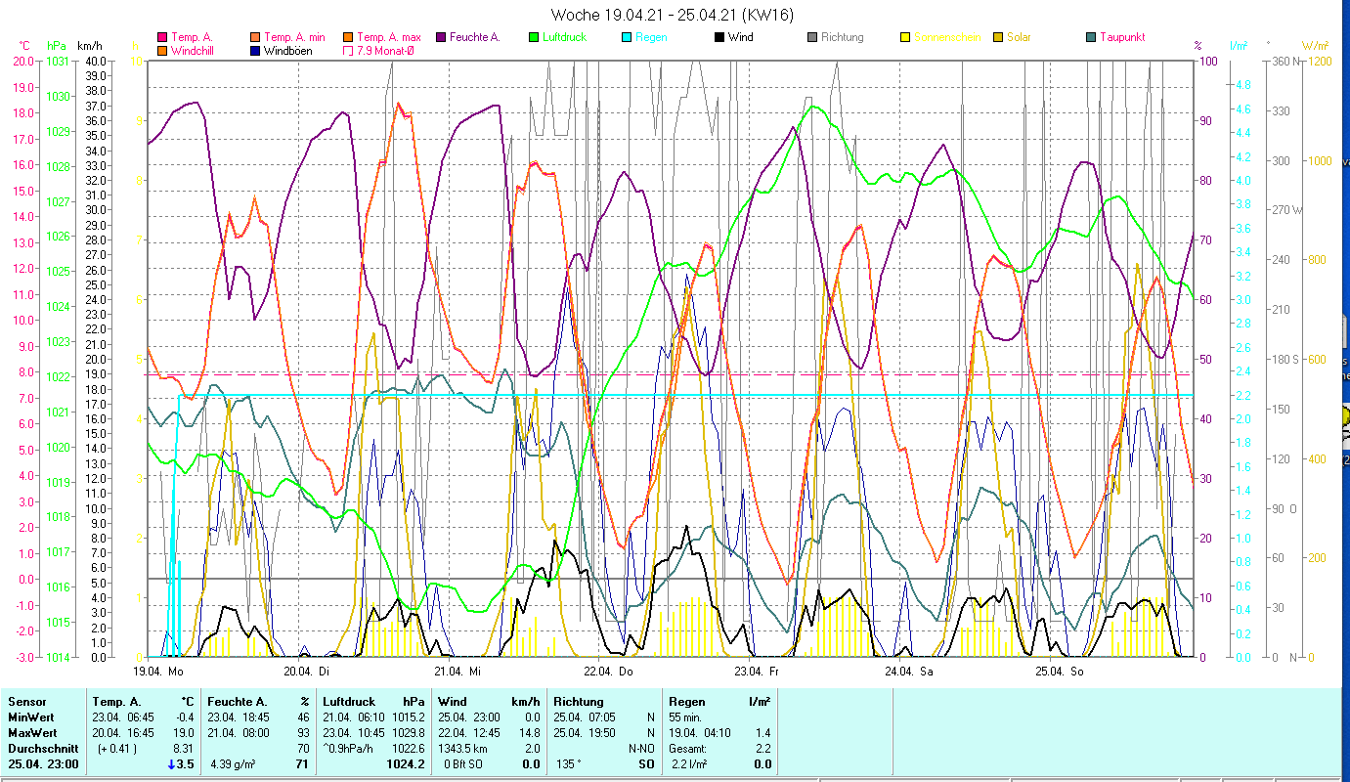Select the 24.04. Sa date axis label
Screen dimensions: 1350x782
[908, 672]
